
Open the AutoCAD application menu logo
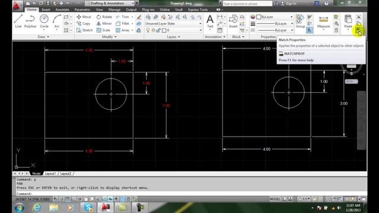17,5
